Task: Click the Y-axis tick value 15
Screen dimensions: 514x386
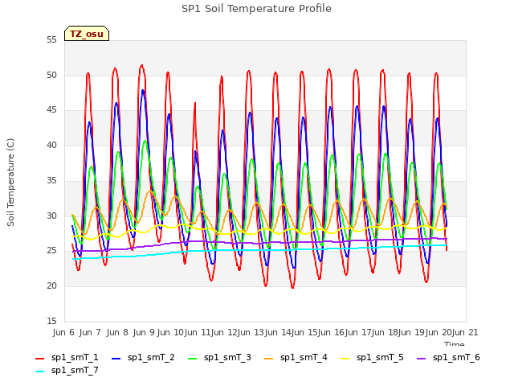Action: 51,321
